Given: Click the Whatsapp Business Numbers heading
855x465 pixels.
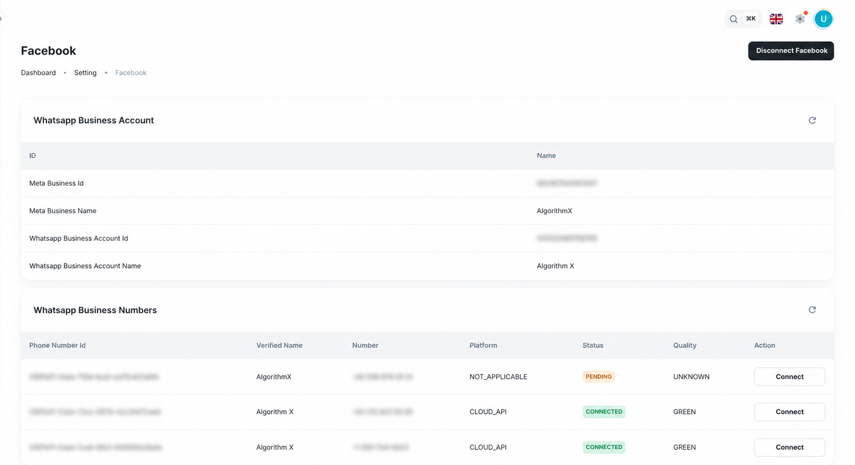Looking at the screenshot, I should click(95, 310).
